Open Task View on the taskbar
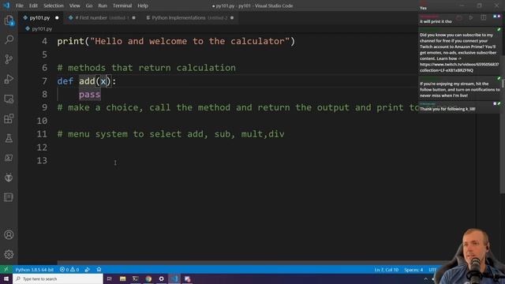 (109, 278)
